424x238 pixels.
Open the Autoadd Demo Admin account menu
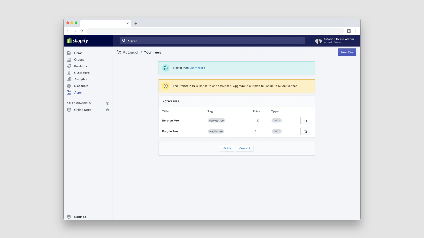[334, 41]
